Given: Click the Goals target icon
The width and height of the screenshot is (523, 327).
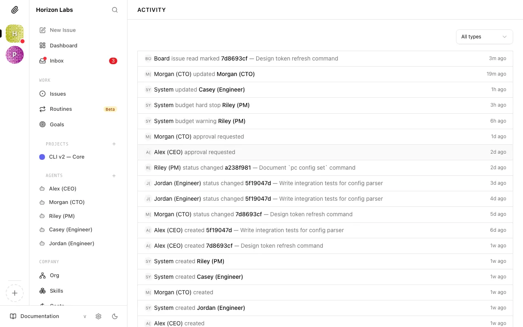Looking at the screenshot, I should (x=42, y=124).
